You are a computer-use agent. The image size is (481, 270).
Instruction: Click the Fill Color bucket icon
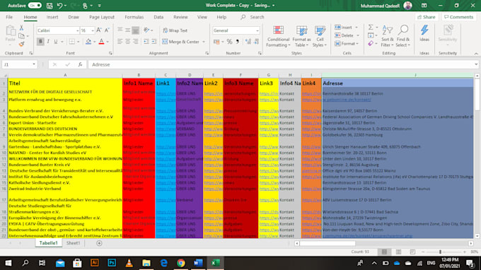(x=88, y=42)
